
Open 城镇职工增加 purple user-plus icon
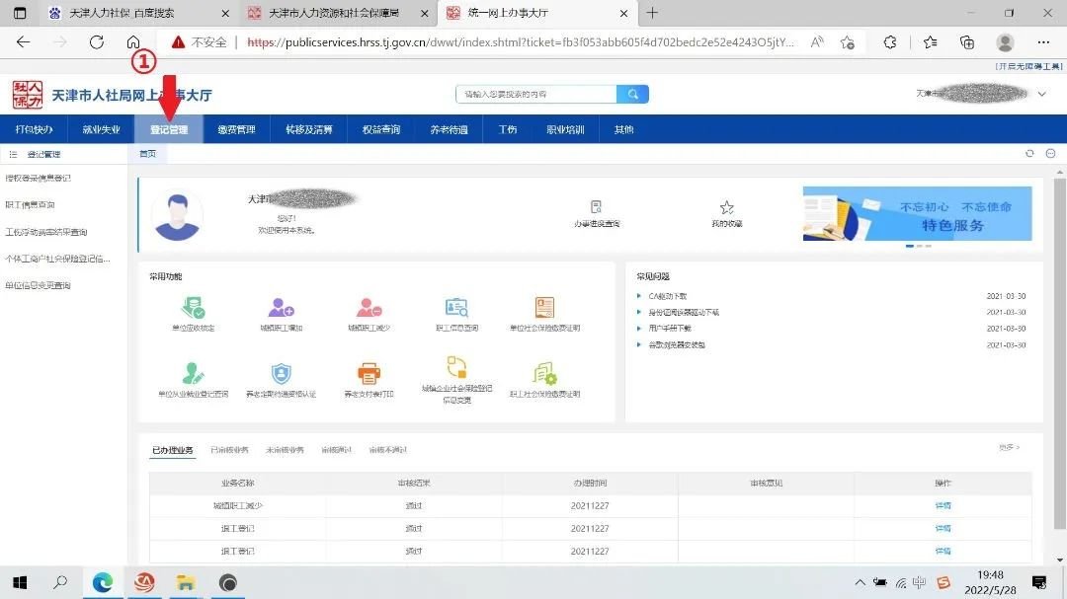click(x=282, y=308)
